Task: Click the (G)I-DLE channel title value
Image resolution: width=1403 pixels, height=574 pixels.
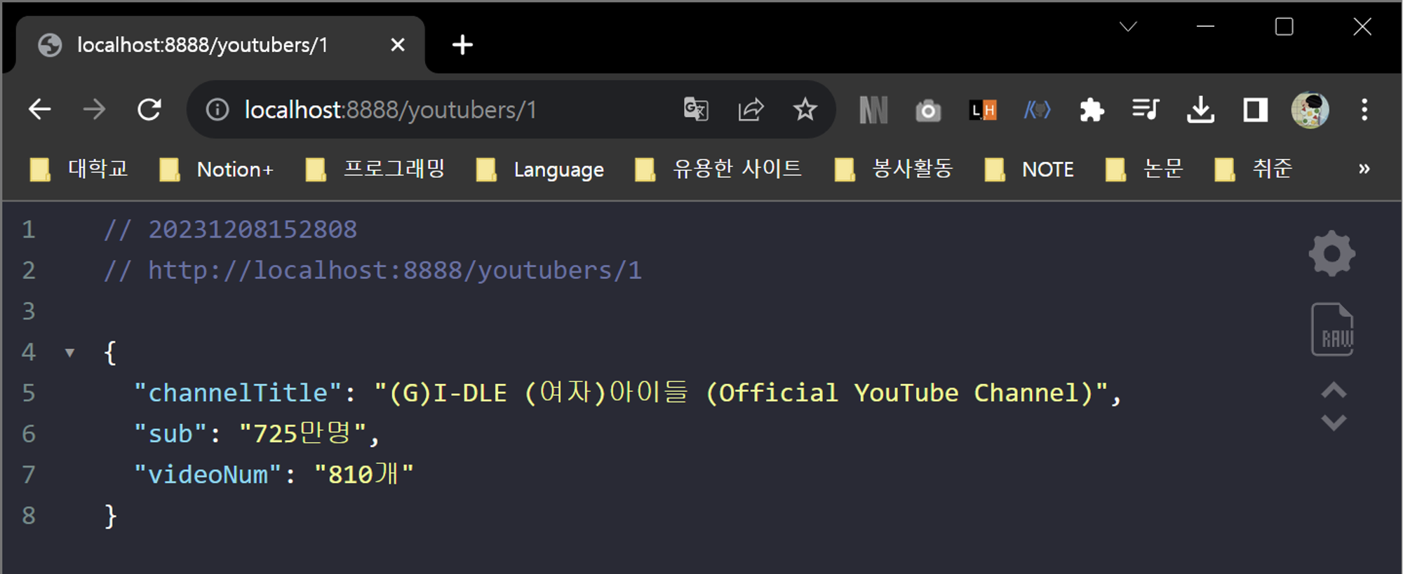Action: point(741,393)
